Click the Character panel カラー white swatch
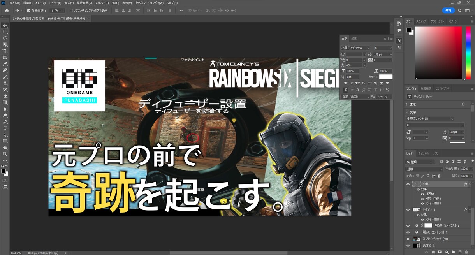This screenshot has height=255, width=475. pyautogui.click(x=386, y=77)
